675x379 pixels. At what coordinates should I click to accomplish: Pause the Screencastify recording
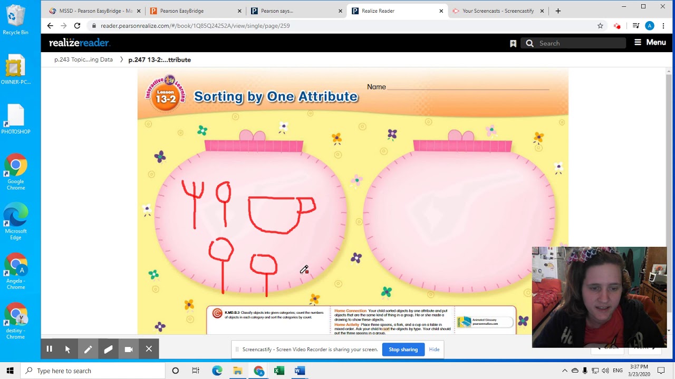pyautogui.click(x=49, y=349)
